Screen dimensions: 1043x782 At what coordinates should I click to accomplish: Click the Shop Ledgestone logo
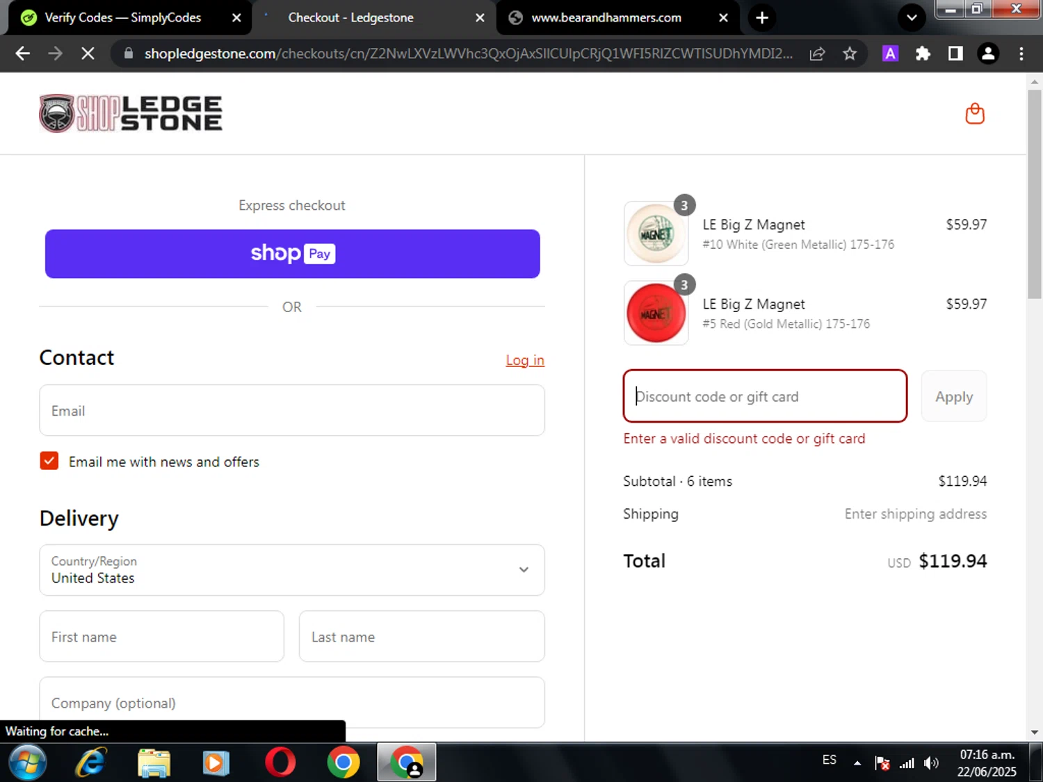pos(131,113)
